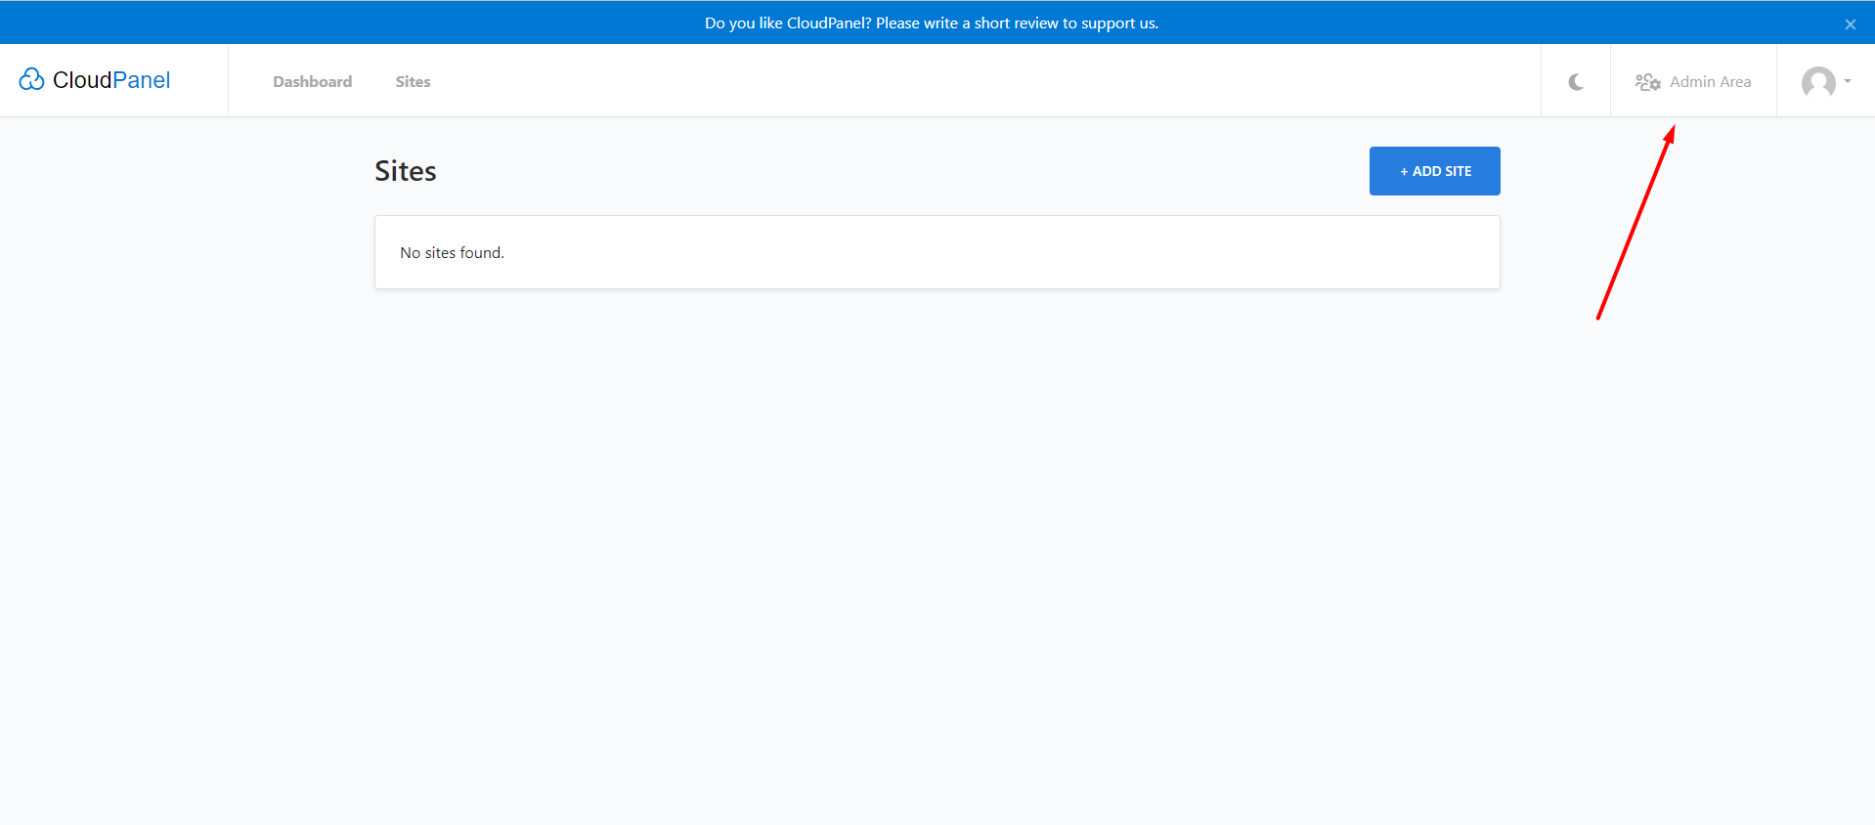This screenshot has height=825, width=1875.
Task: Click the 'No sites found.' message
Action: tap(452, 252)
